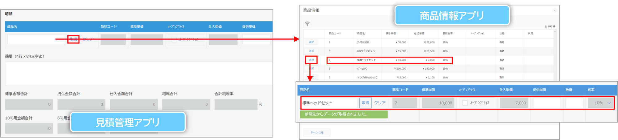
Task: Click the scroll-up arrow of the product list
Action: pos(555,31)
